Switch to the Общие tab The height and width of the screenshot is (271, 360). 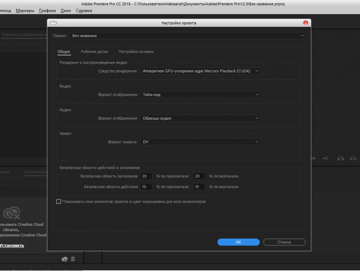tap(64, 52)
